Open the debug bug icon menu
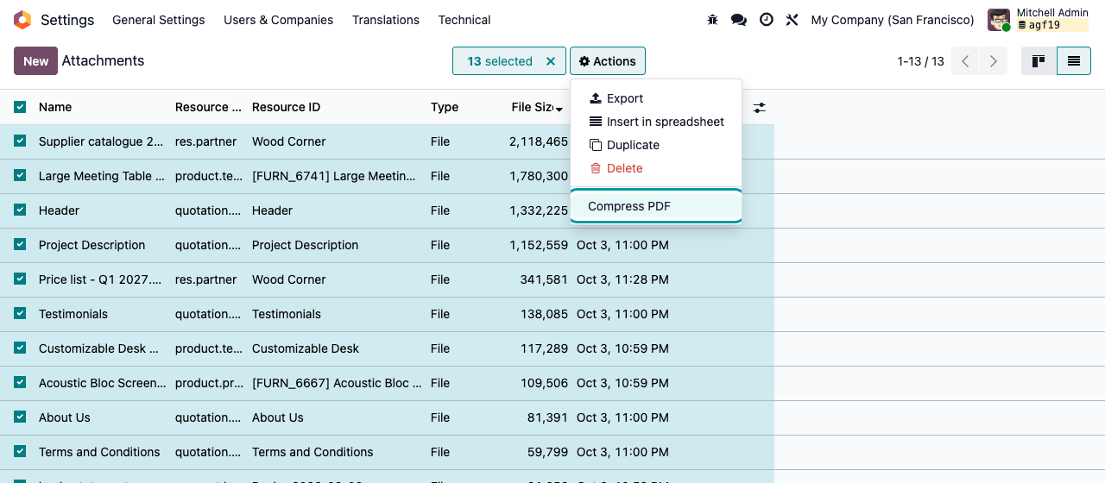1105x483 pixels. click(712, 20)
